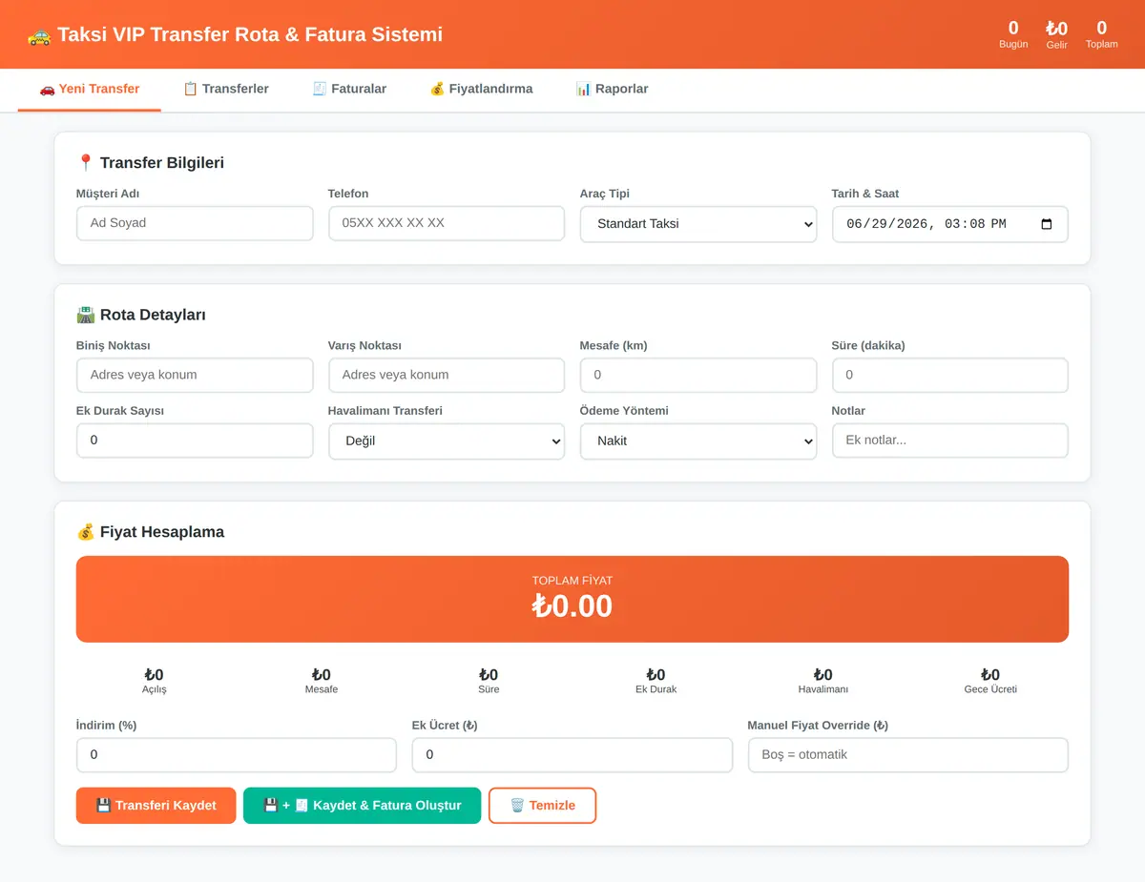Click the pin icon beside Transfer Bilgileri
This screenshot has width=1145, height=882.
coord(85,163)
